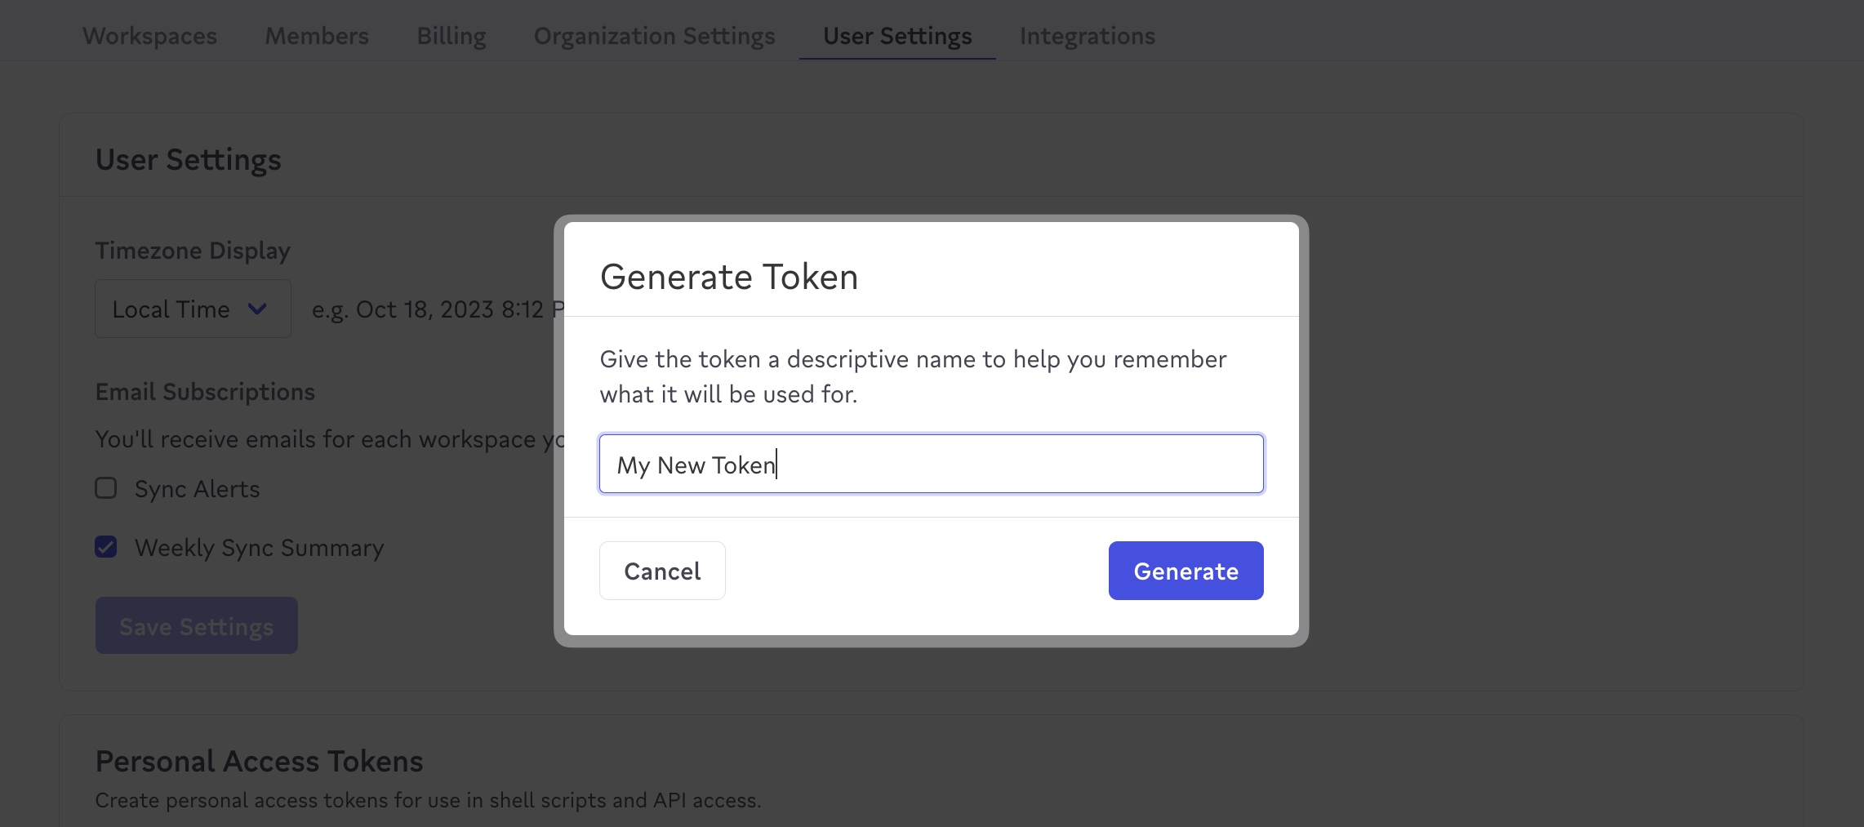Click inside the token name field
This screenshot has width=1864, height=827.
pos(931,464)
